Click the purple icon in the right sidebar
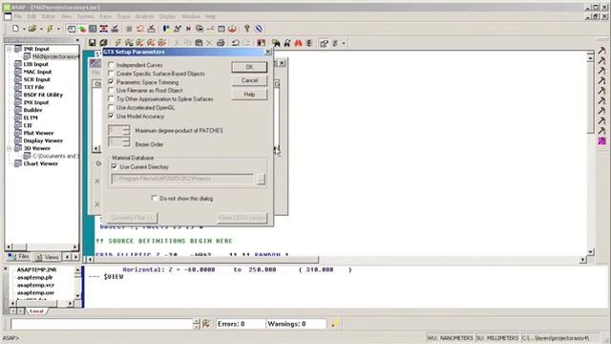The height and width of the screenshot is (344, 611). coord(602,140)
